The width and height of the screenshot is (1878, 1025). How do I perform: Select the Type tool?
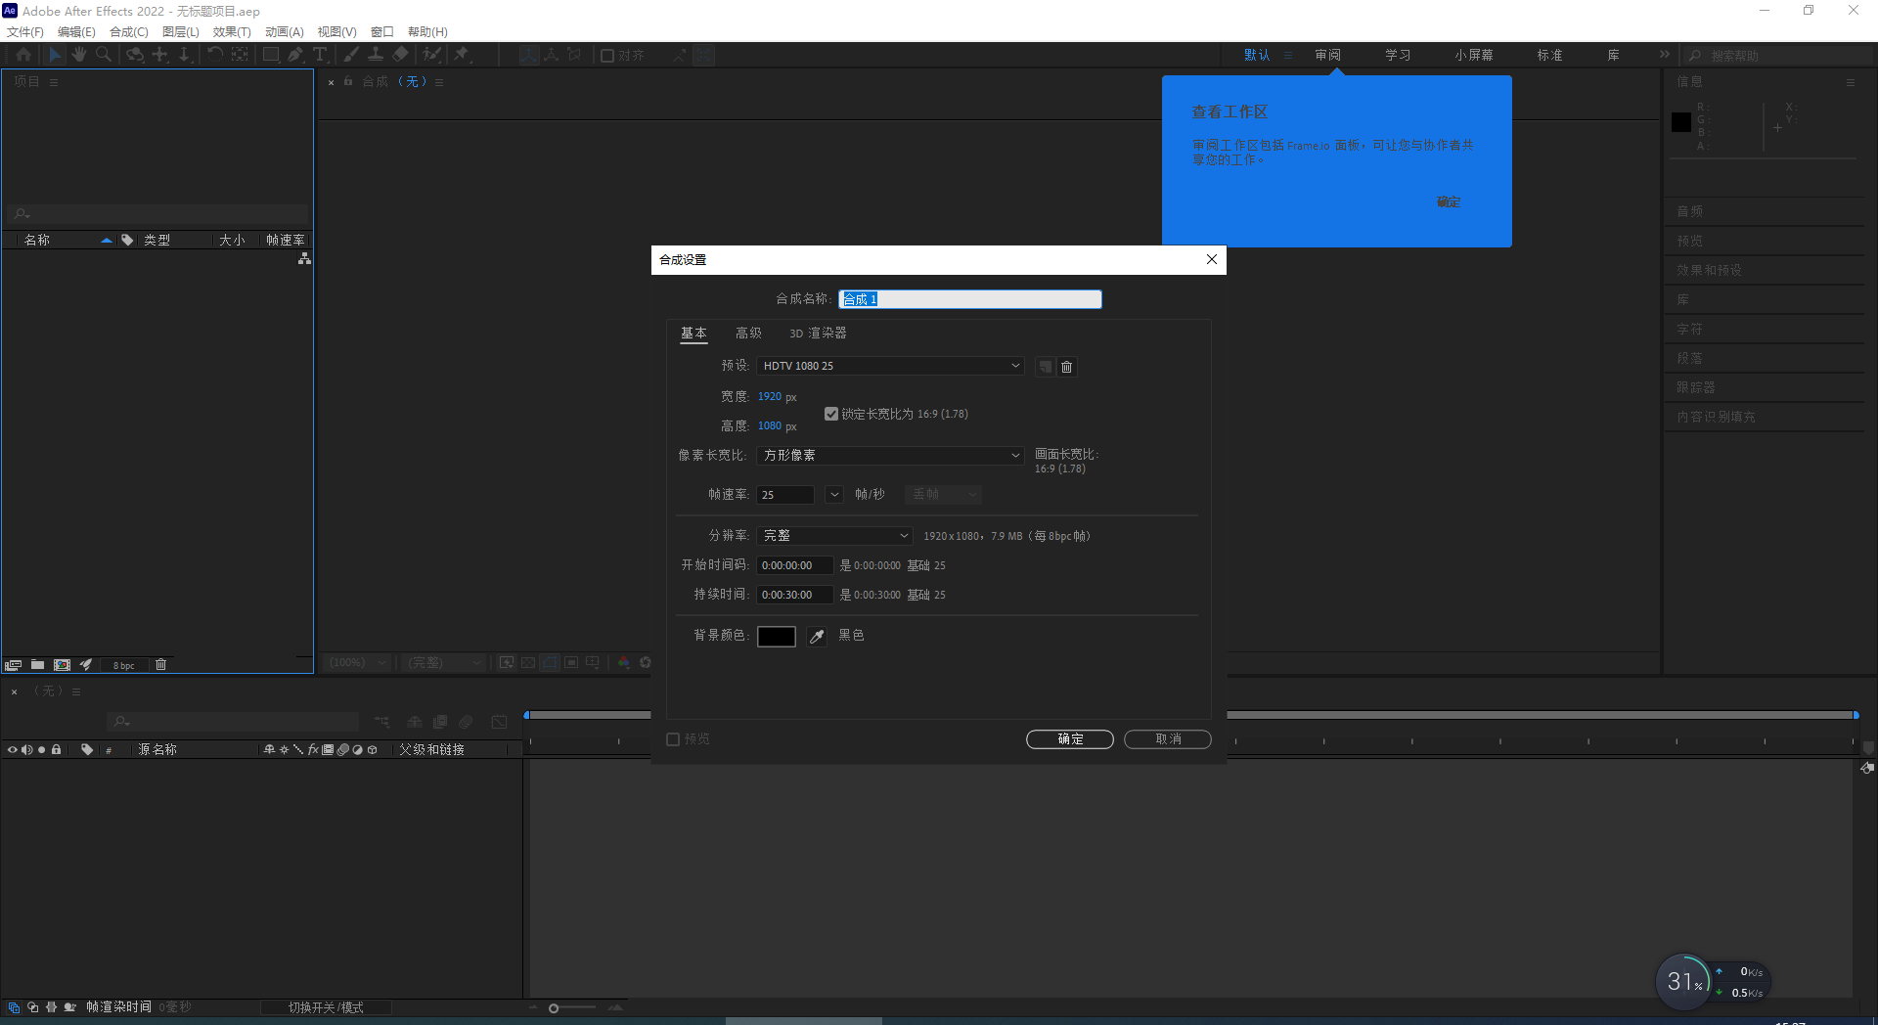tap(321, 55)
